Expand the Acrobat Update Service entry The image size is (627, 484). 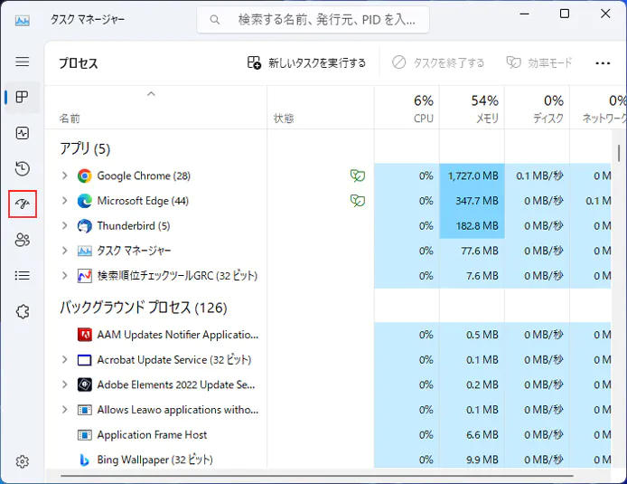pyautogui.click(x=64, y=360)
